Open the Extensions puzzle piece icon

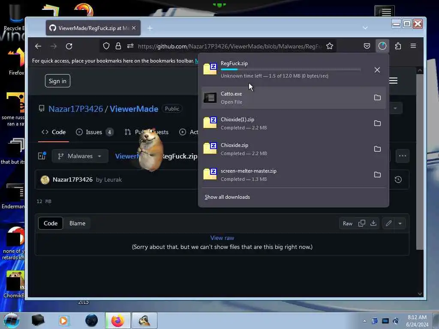[x=398, y=46]
